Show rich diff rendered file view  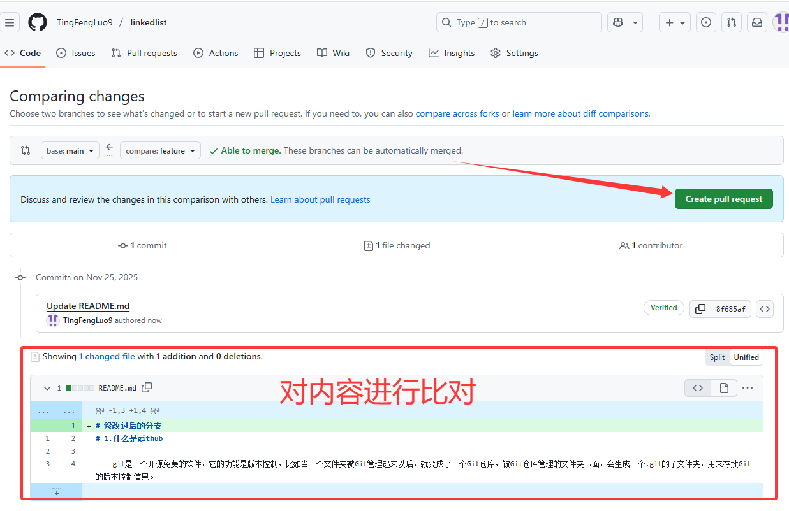[724, 388]
